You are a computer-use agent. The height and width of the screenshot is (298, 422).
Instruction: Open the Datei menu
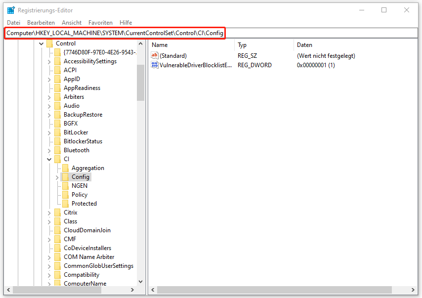pyautogui.click(x=13, y=23)
